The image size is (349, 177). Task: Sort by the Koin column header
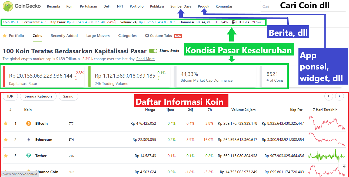coord(28,110)
